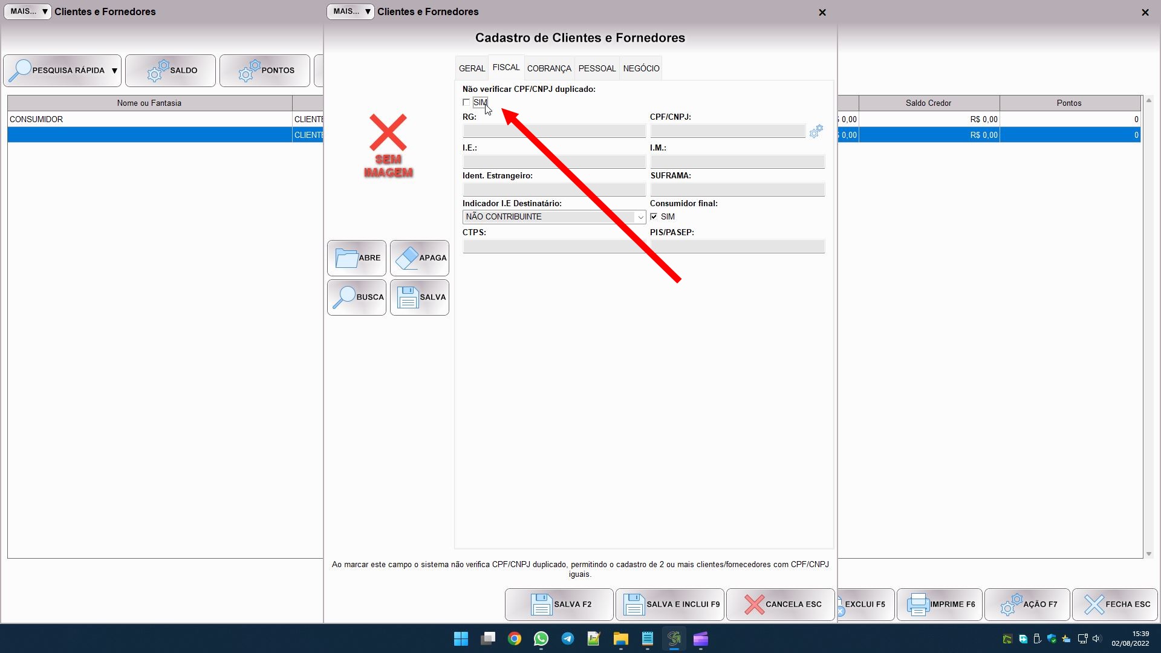Click the SALDO gears button
The height and width of the screenshot is (653, 1161).
click(171, 71)
